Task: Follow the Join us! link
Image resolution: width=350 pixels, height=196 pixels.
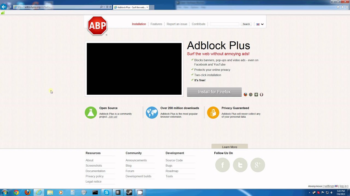Action: pyautogui.click(x=113, y=117)
